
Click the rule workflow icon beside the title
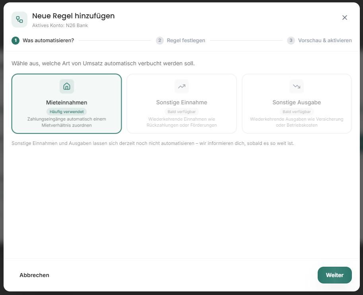[x=19, y=20]
